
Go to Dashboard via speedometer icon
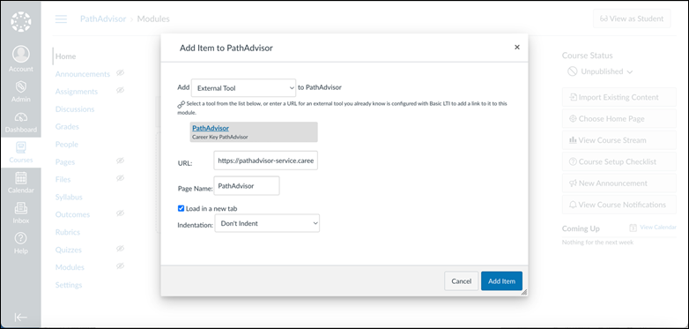tap(20, 117)
